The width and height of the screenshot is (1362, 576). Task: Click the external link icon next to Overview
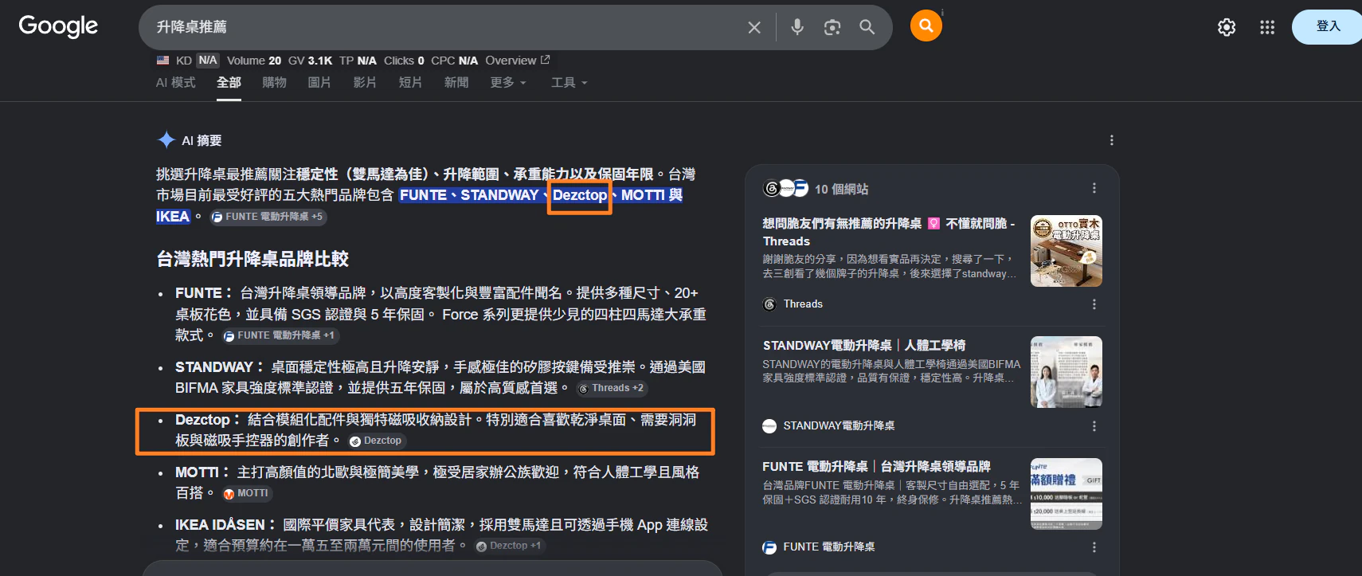coord(546,60)
